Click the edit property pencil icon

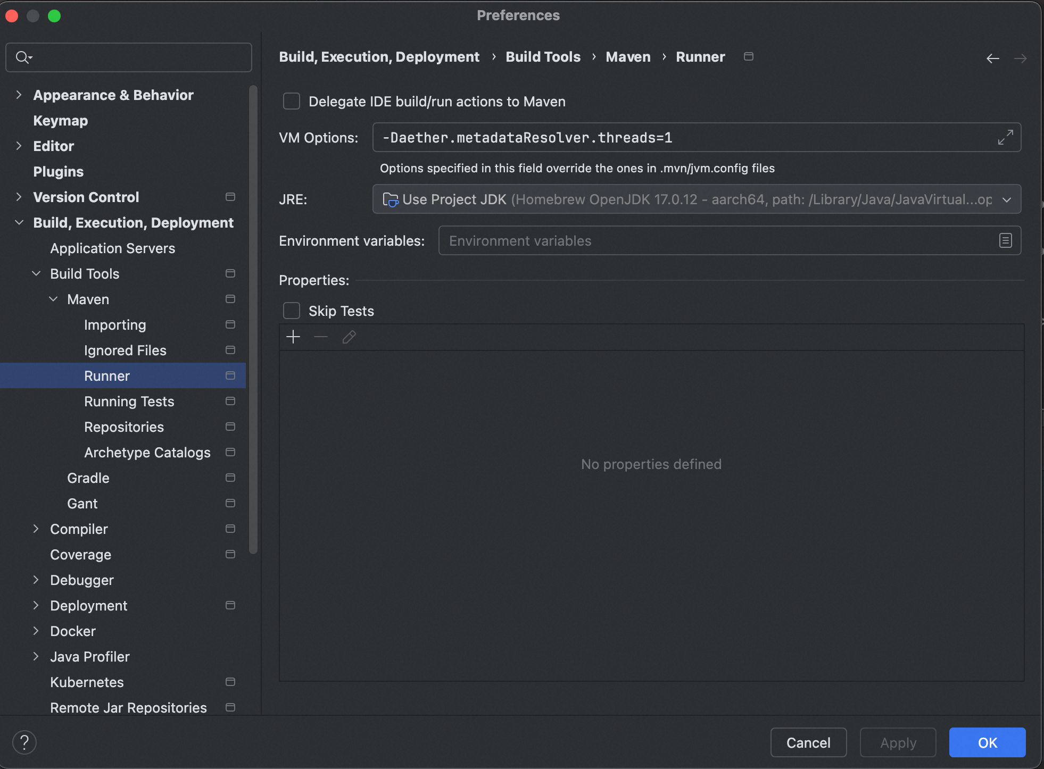(x=349, y=337)
